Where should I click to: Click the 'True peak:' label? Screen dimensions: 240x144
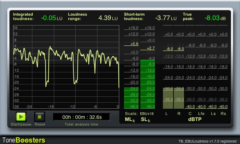tap(188, 16)
